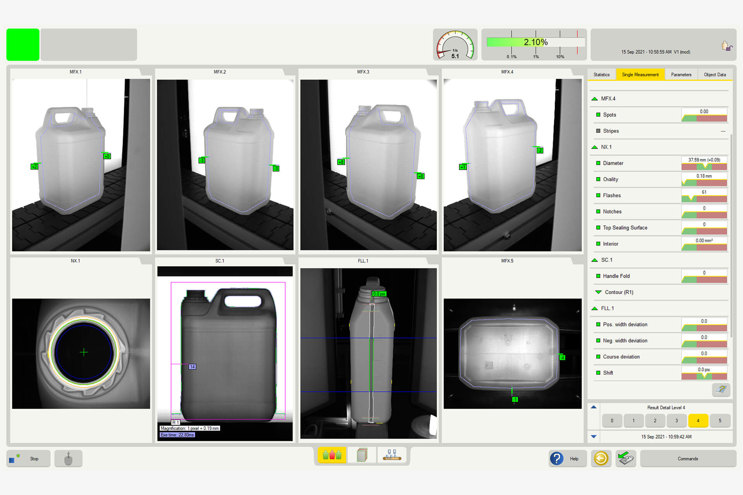This screenshot has width=743, height=495.
Task: Open the Parameters tab
Action: click(681, 75)
